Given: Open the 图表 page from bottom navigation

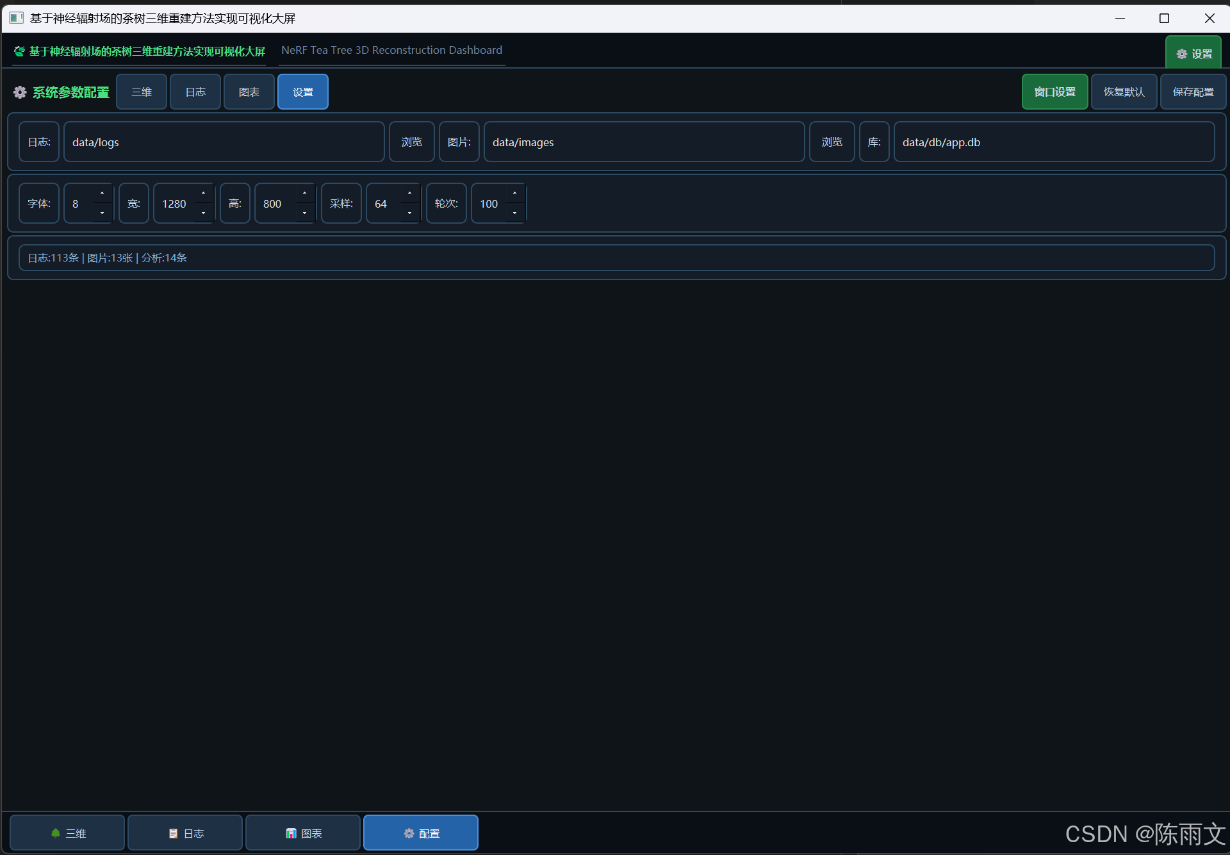Looking at the screenshot, I should click(303, 833).
